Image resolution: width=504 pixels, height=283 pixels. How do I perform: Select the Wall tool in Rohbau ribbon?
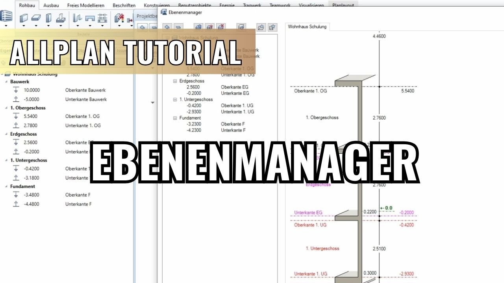point(24,18)
